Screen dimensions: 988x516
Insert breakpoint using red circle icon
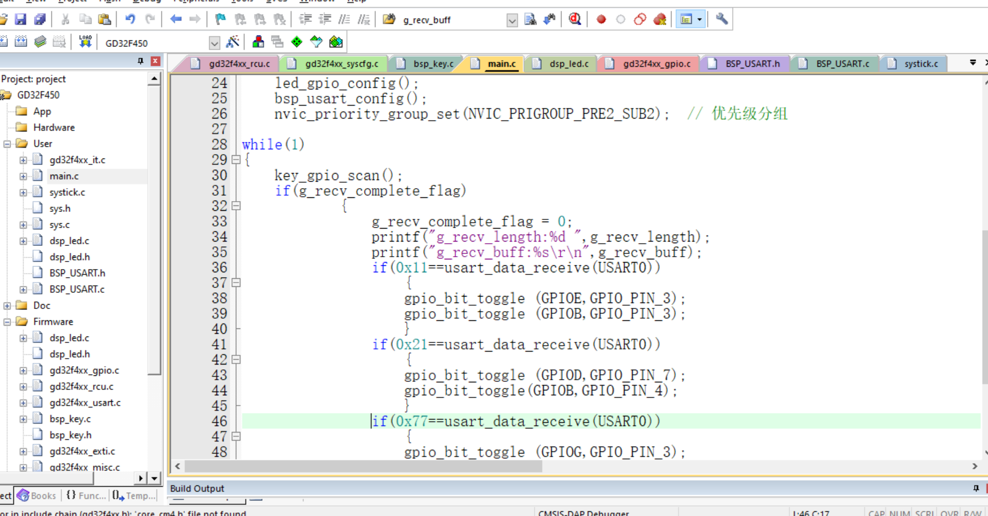[x=601, y=19]
